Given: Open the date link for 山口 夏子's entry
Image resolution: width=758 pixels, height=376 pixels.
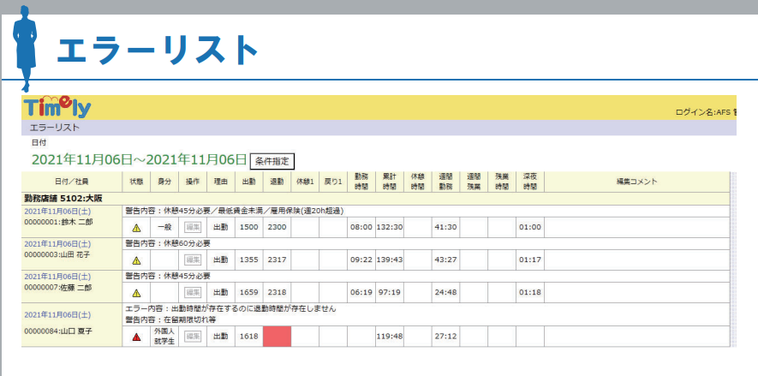Looking at the screenshot, I should coord(57,315).
